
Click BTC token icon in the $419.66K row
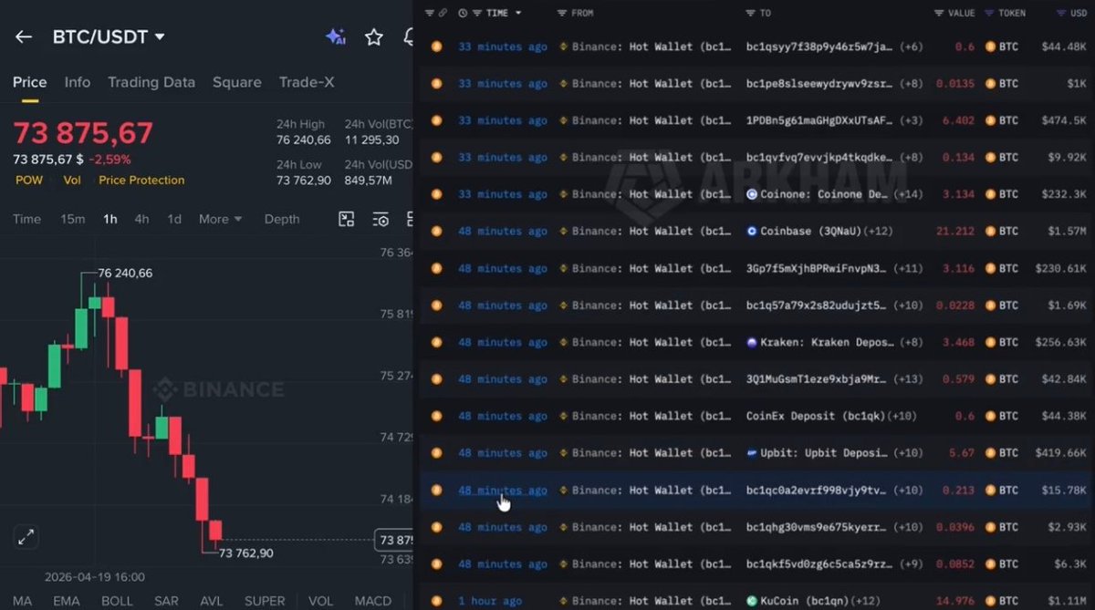(x=990, y=453)
